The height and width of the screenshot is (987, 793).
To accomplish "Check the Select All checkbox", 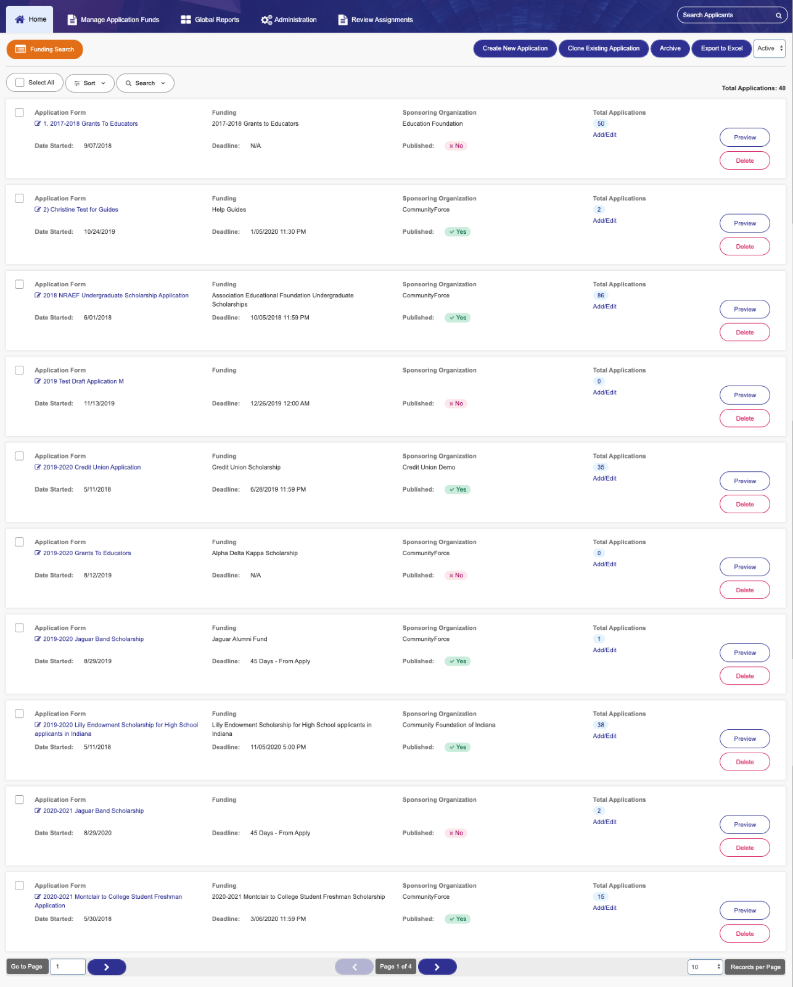I will point(20,83).
